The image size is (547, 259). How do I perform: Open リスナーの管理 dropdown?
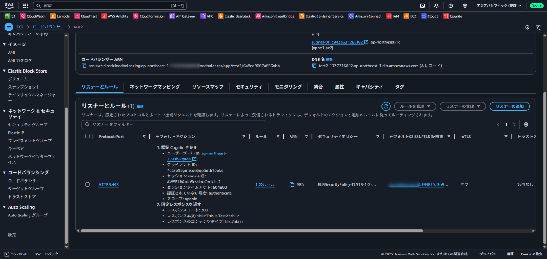click(x=463, y=106)
